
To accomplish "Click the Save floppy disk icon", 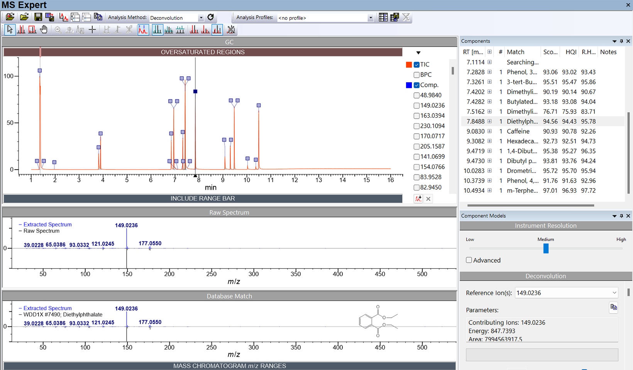I will pos(38,17).
